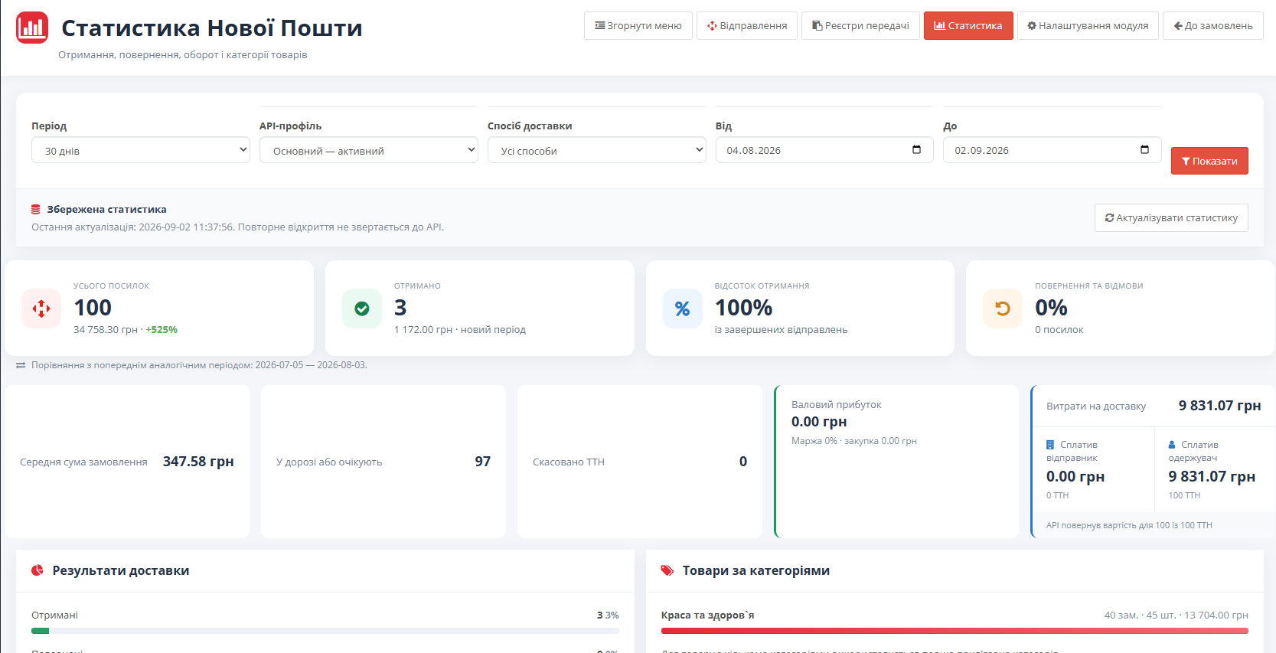Screen dimensions: 1276x653
Task: Click the person icon beside Сплатив одержувач
Action: (x=1172, y=445)
